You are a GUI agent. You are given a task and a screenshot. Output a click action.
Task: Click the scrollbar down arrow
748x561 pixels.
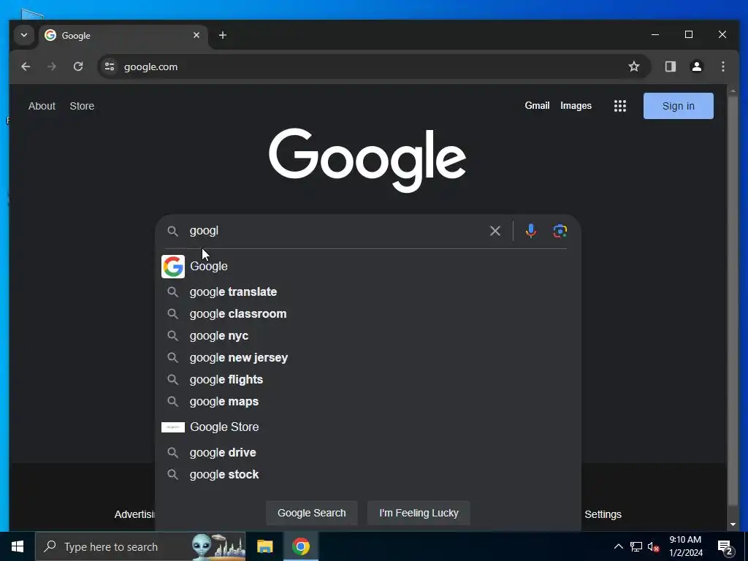pos(733,524)
